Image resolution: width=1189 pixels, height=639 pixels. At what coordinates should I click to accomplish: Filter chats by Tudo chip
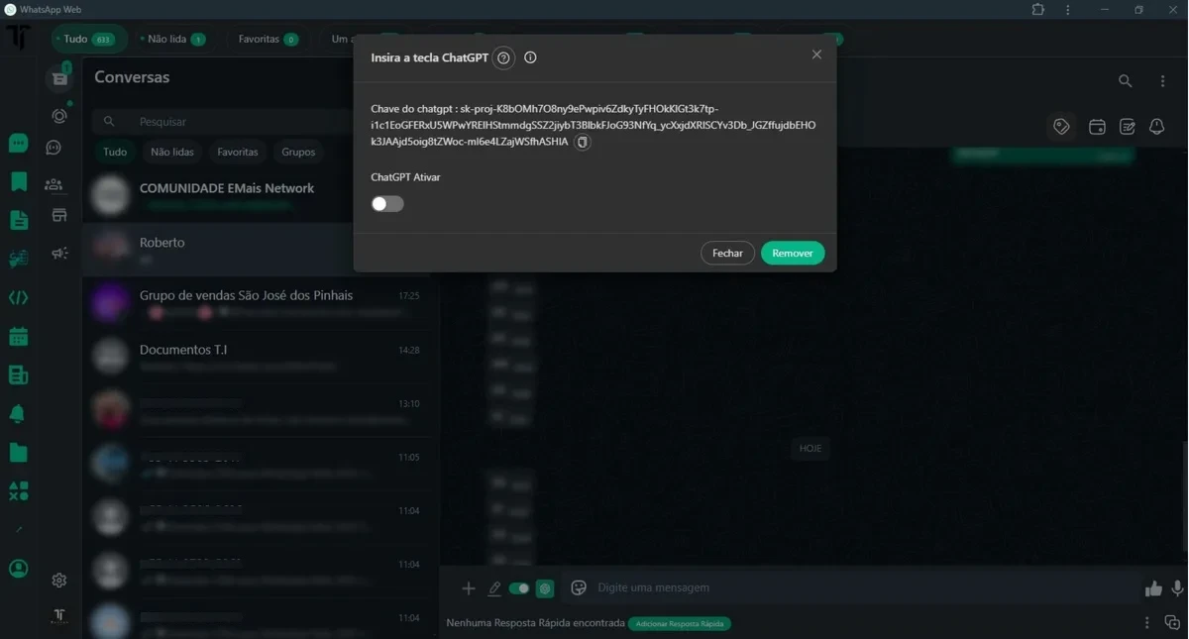pos(115,153)
